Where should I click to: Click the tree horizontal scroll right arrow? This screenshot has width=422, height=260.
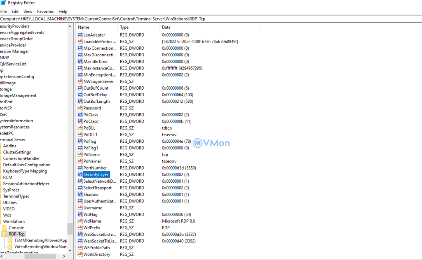pos(64,256)
